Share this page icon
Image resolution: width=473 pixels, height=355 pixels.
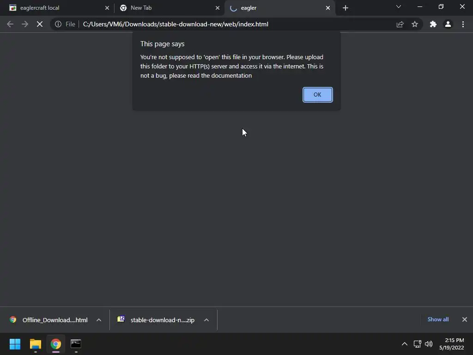400,24
